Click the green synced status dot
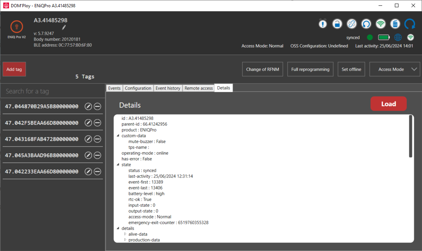 pyautogui.click(x=370, y=37)
